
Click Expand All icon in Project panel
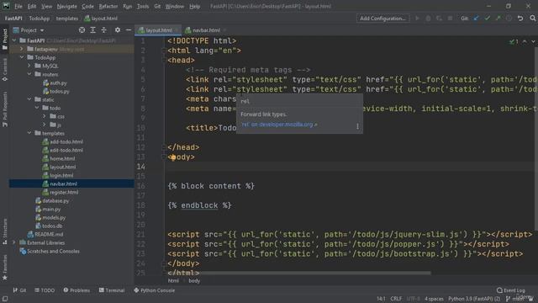[92, 30]
